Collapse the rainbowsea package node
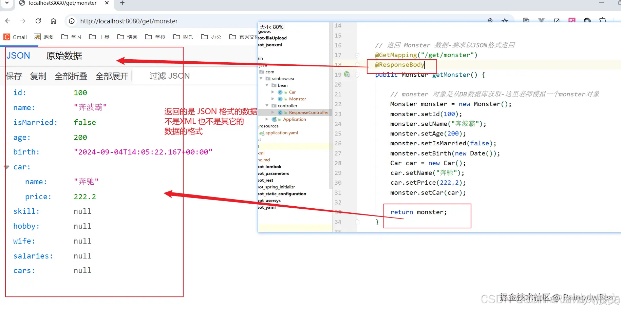 pyautogui.click(x=261, y=78)
